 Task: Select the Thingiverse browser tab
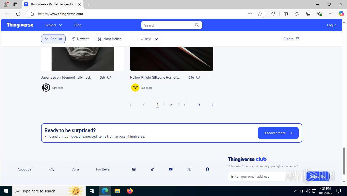point(53,4)
